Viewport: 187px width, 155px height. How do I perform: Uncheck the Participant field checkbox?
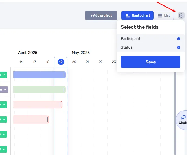178,39
